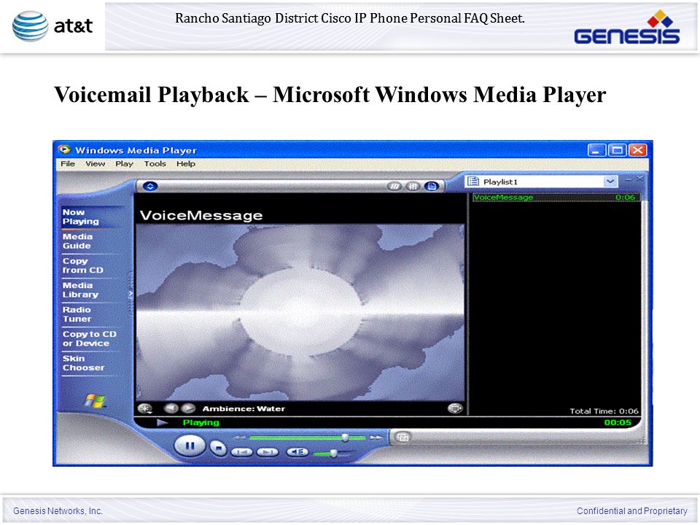
Task: Mute the player sound
Action: [x=297, y=452]
